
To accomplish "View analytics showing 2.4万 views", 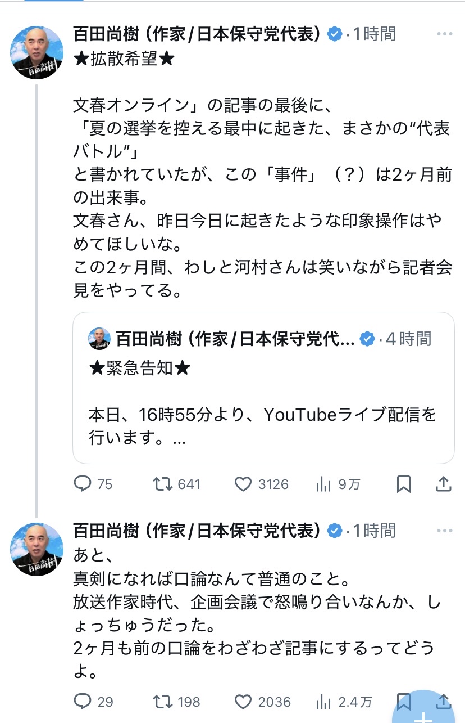I will [324, 702].
